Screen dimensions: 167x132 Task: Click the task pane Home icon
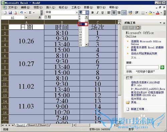pos(138,28)
